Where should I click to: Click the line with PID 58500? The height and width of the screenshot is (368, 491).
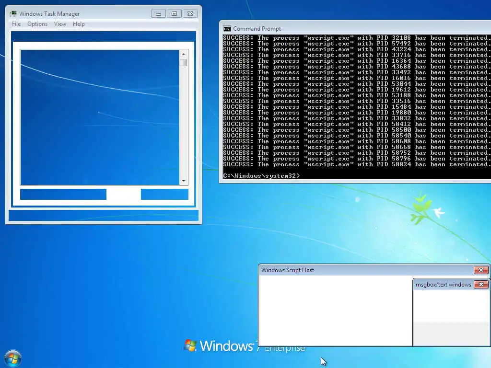tap(357, 130)
